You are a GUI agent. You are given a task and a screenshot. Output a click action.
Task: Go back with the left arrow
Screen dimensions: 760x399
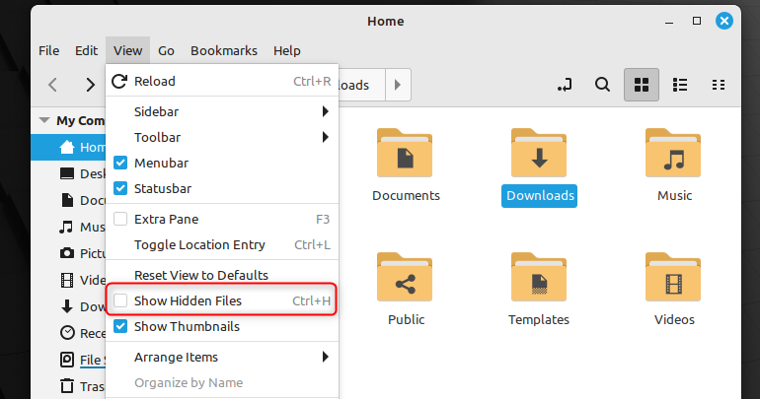[x=53, y=85]
